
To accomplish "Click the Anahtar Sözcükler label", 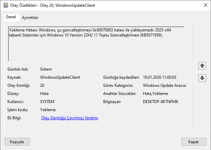I will point(120,94).
